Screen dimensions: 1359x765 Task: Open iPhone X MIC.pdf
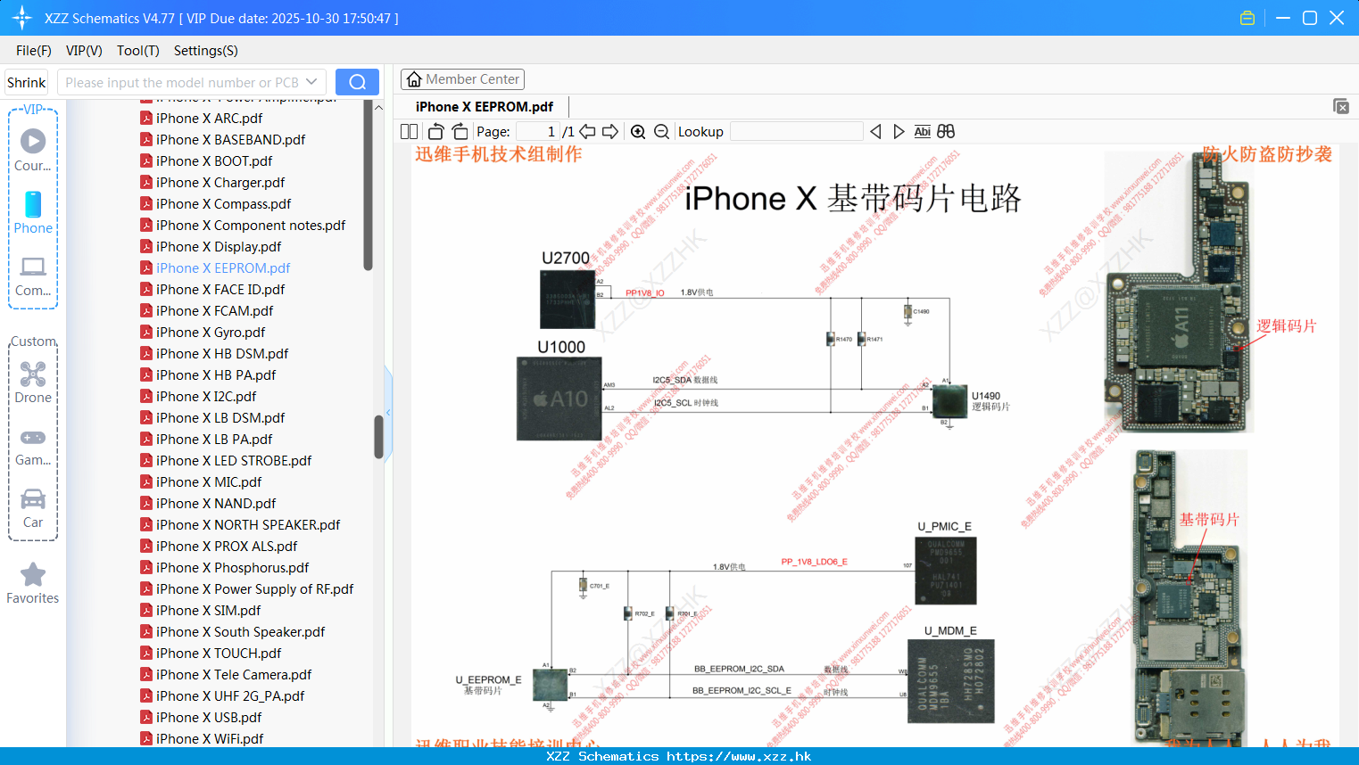click(209, 481)
